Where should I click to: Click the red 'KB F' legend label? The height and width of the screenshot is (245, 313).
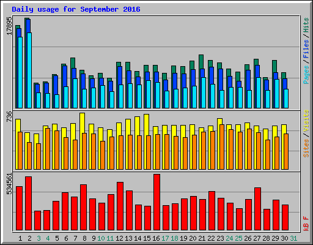(306, 224)
